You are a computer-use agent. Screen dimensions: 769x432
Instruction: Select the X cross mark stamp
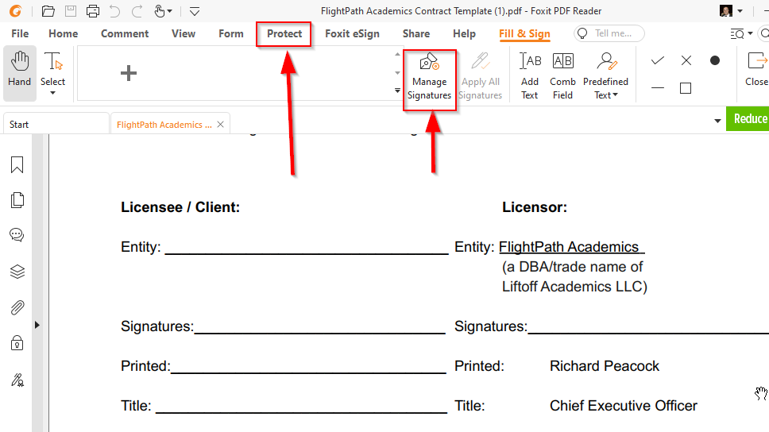[686, 60]
